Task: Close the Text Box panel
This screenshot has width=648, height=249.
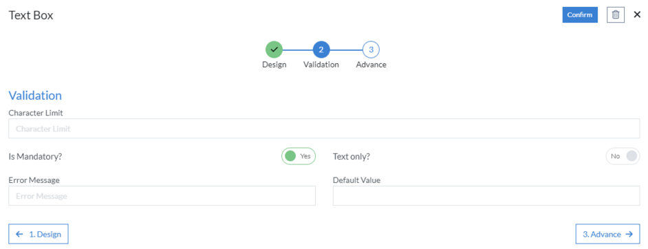Action: (637, 15)
